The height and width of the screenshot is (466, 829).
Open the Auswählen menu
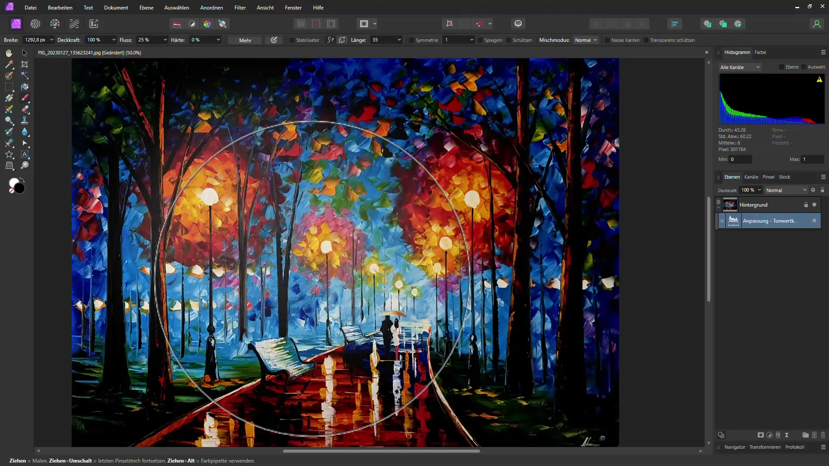177,8
